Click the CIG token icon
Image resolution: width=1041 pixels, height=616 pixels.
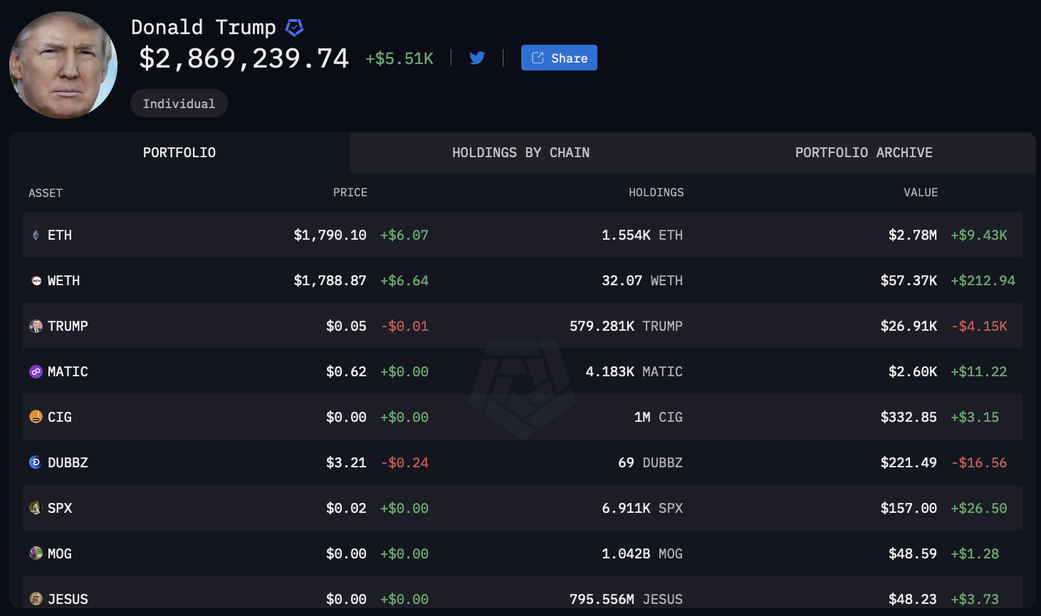(36, 417)
